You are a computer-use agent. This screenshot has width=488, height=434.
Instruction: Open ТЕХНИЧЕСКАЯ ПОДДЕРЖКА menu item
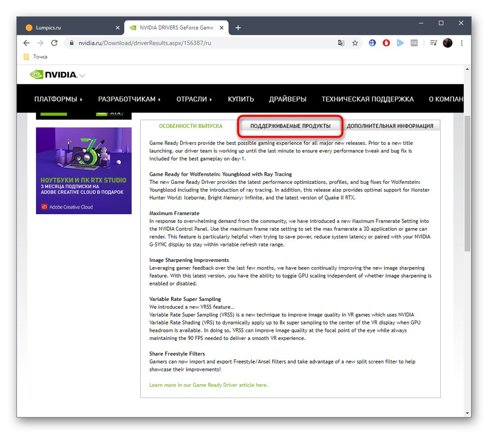(368, 99)
